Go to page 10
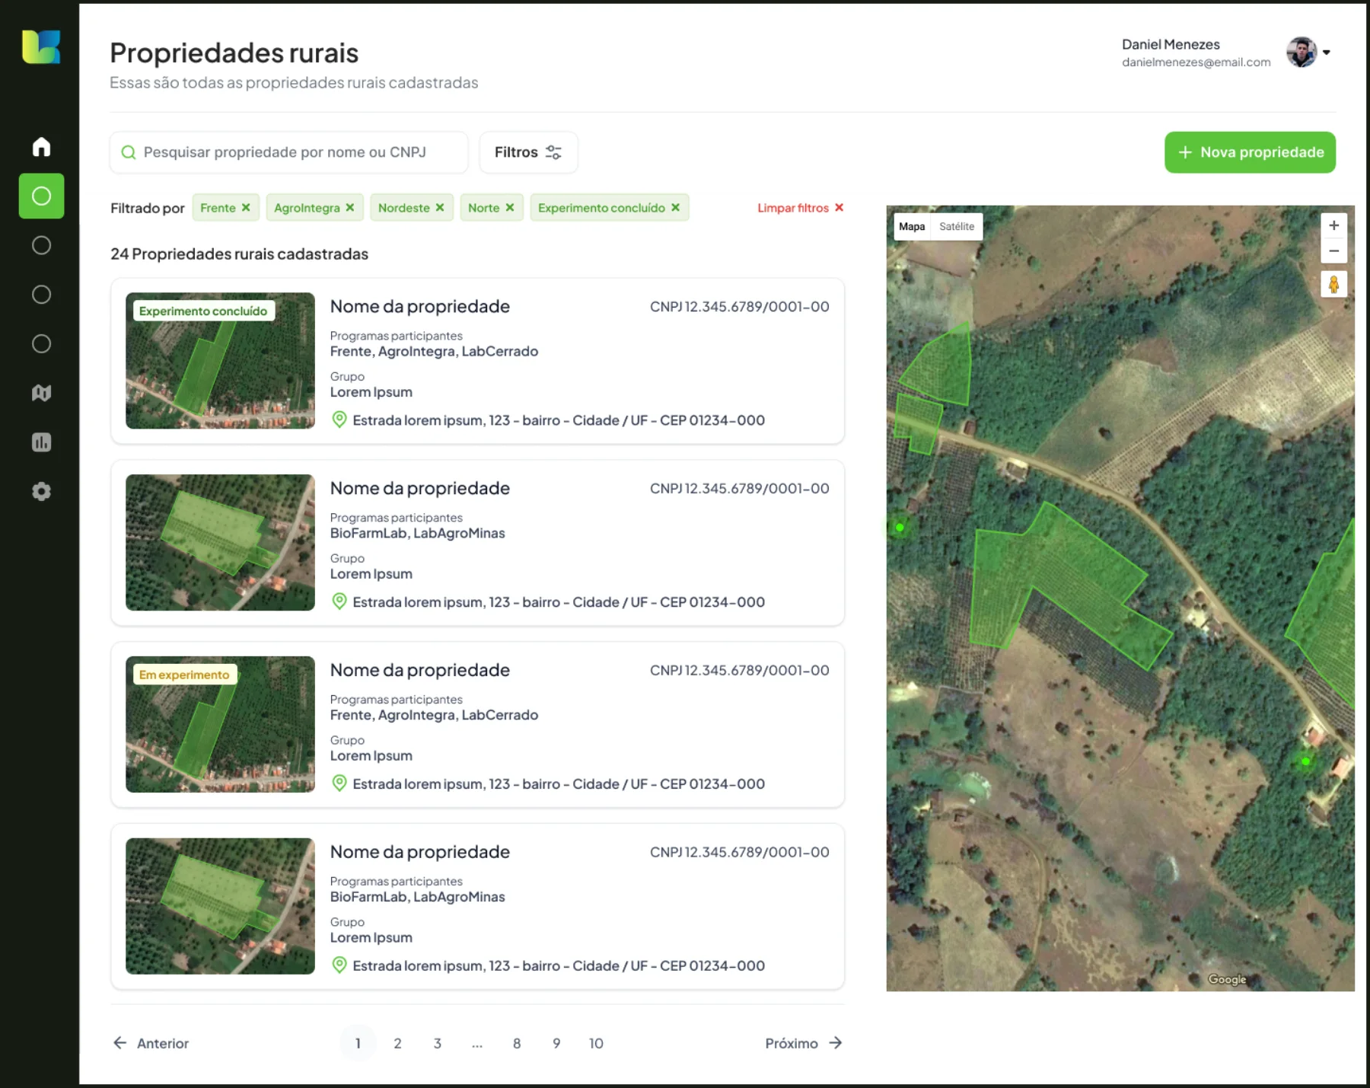Image resolution: width=1370 pixels, height=1088 pixels. coord(596,1043)
